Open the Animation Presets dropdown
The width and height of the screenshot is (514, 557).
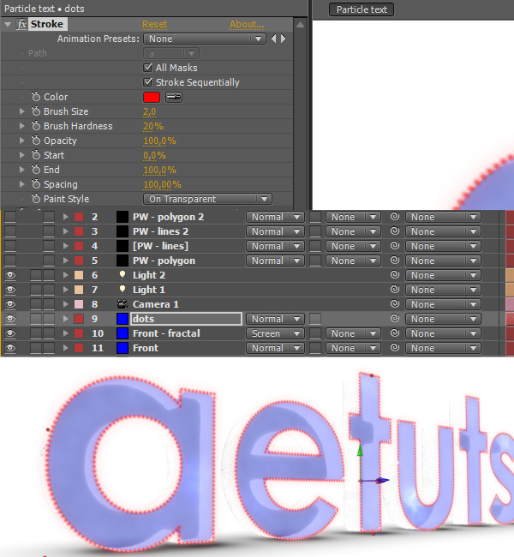click(205, 39)
